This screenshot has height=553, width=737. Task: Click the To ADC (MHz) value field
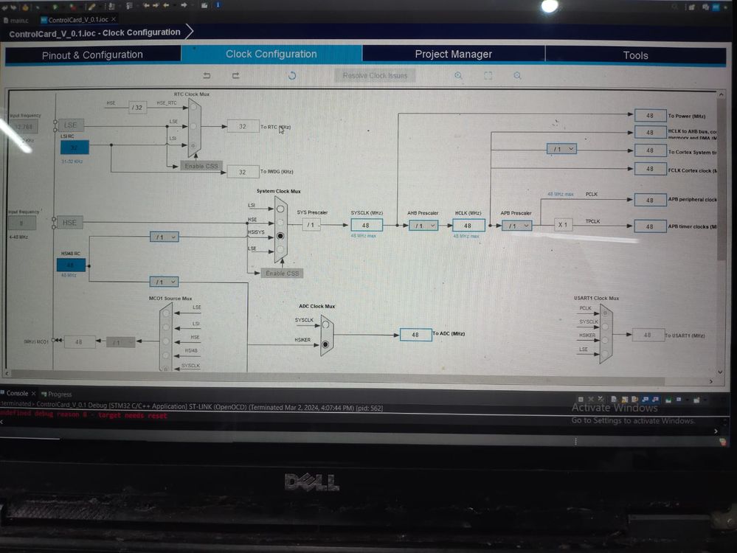(x=415, y=335)
